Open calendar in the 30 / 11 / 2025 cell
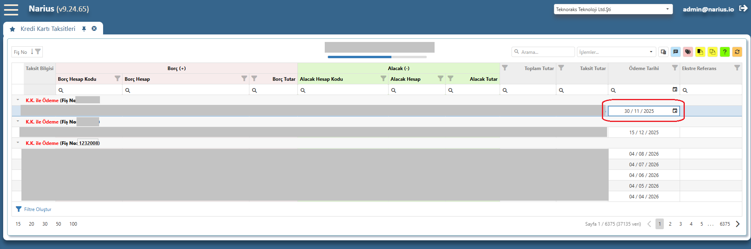The height and width of the screenshot is (249, 751). tap(675, 111)
